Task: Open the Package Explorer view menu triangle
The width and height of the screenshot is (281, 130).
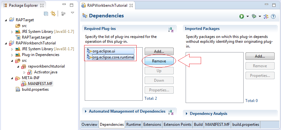Action: (x=73, y=13)
